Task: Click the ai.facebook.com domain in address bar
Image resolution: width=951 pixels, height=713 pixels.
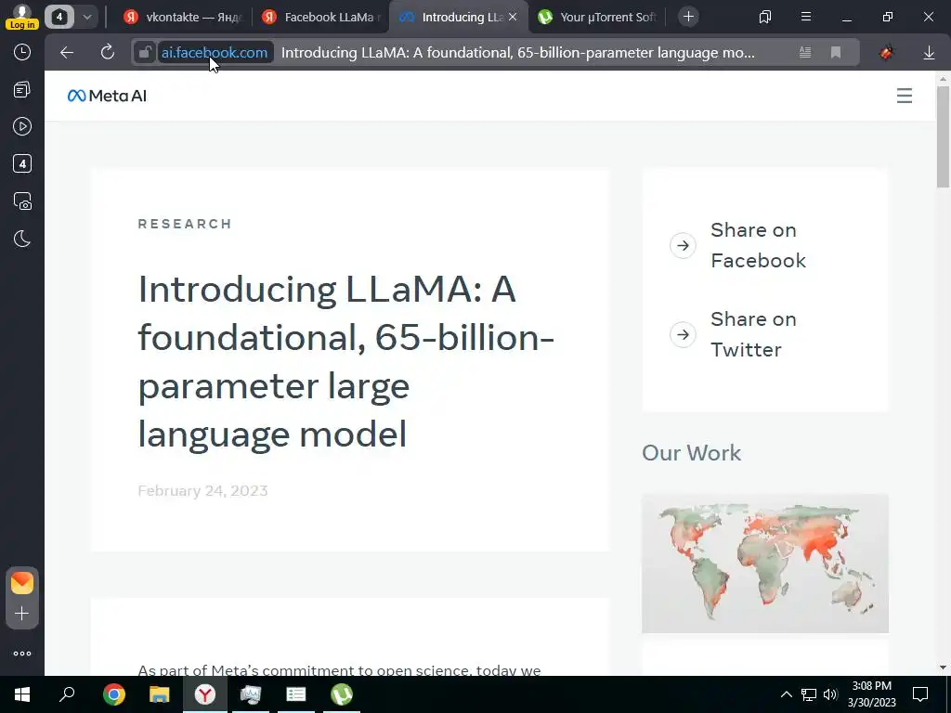Action: 215,53
